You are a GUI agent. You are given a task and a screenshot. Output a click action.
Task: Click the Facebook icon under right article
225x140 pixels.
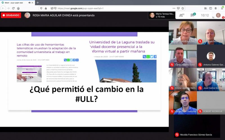(155, 57)
